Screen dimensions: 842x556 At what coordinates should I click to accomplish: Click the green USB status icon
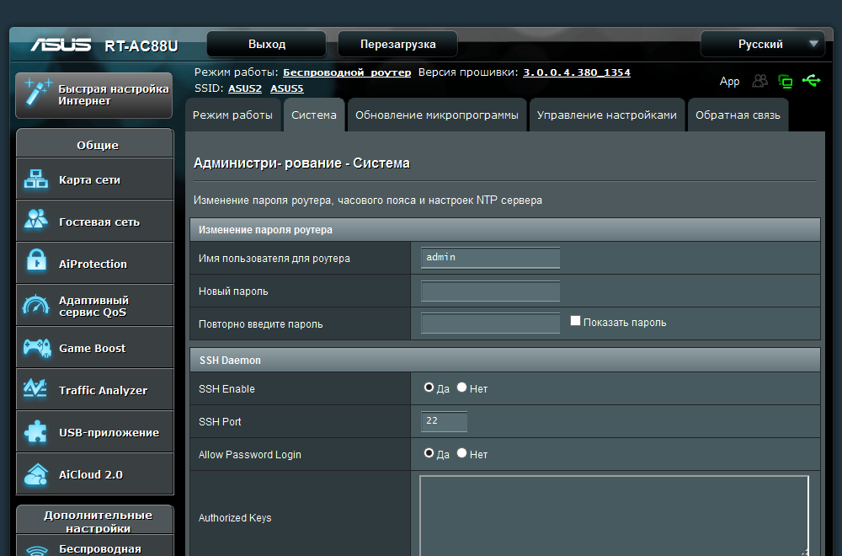(x=812, y=81)
